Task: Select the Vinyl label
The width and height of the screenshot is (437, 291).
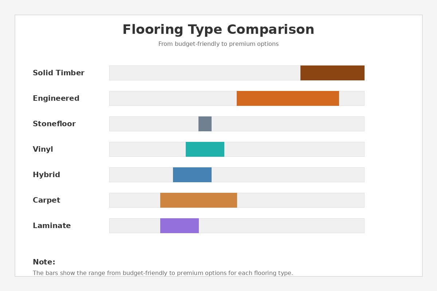Action: coord(43,150)
